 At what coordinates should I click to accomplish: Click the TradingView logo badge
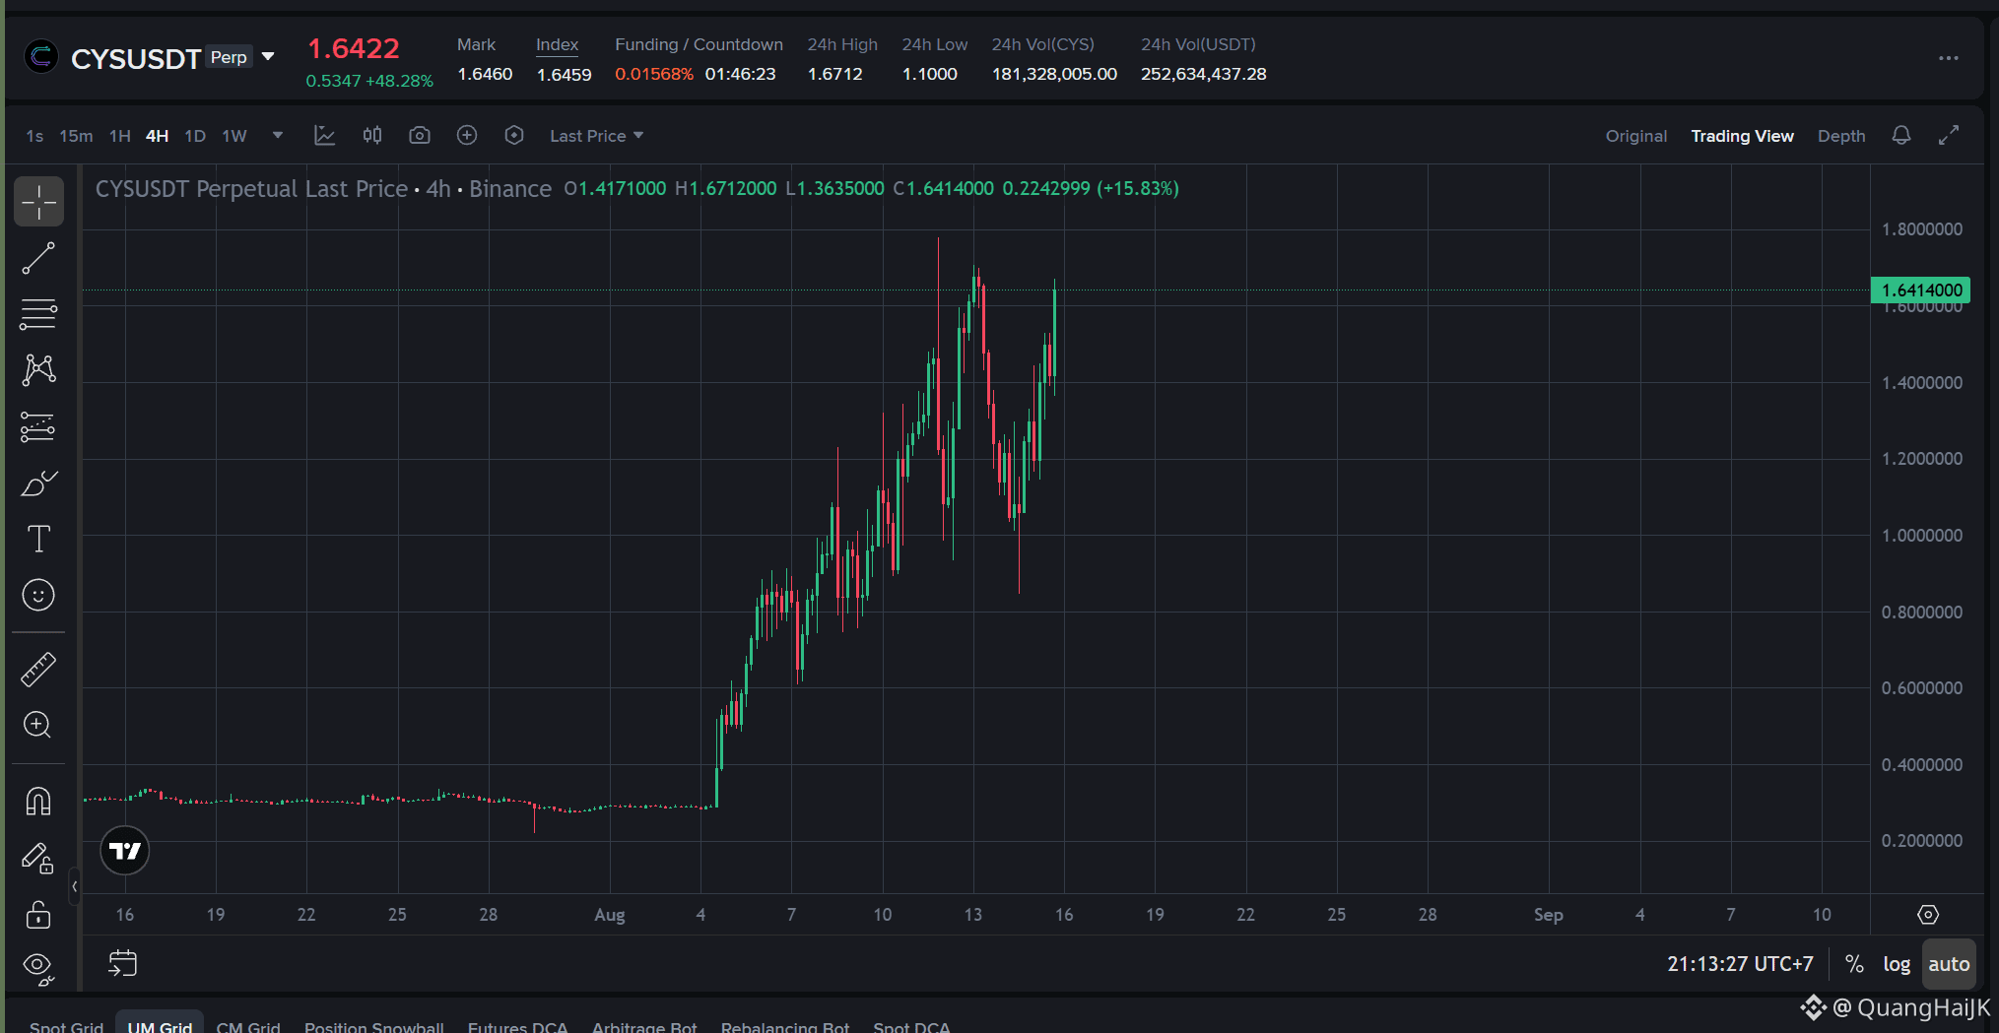(125, 851)
